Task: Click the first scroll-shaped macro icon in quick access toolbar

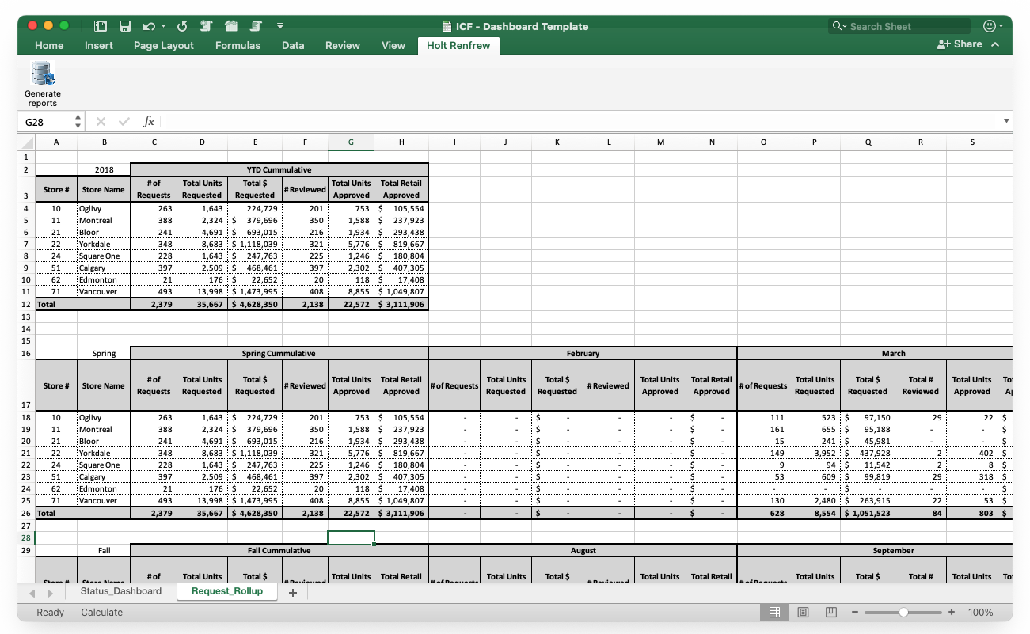Action: click(207, 26)
